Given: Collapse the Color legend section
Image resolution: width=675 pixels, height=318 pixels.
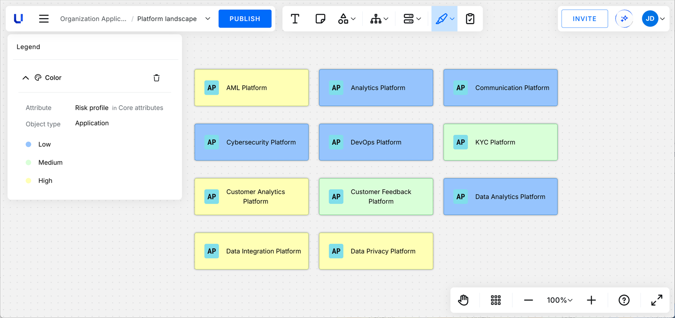Looking at the screenshot, I should click(x=26, y=78).
